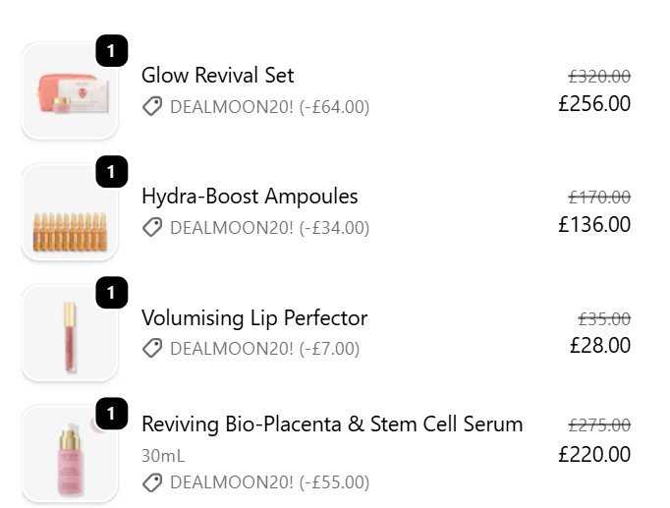This screenshot has width=670, height=508.
Task: Click the quantity badge on the Stem Cell Serum
Action: pyautogui.click(x=112, y=414)
